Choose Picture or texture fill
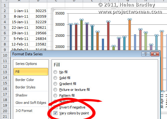The image size is (167, 119). click(x=55, y=90)
